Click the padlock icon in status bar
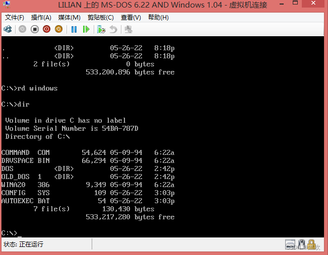This screenshot has width=328, height=255. pyautogui.click(x=311, y=244)
